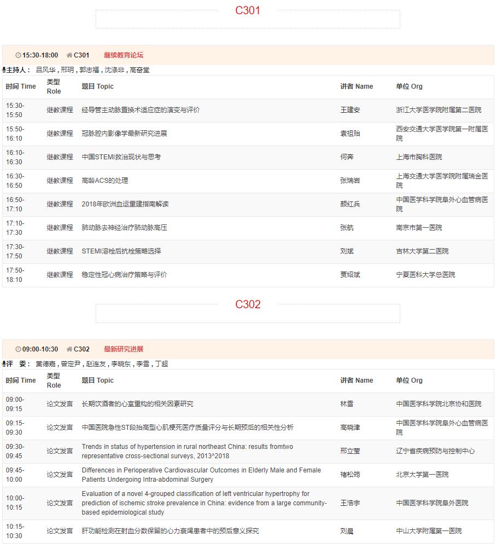Click topic 中国STEMI救治现状与思考
This screenshot has height=548, width=497.
pyautogui.click(x=121, y=157)
